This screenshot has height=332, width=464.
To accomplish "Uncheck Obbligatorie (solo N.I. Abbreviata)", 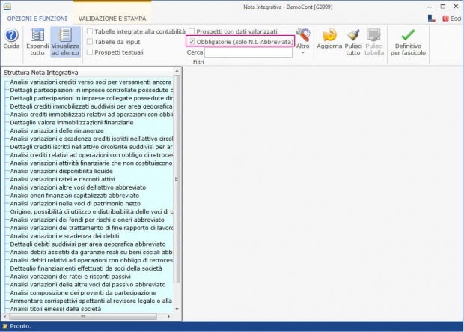I will pos(192,42).
